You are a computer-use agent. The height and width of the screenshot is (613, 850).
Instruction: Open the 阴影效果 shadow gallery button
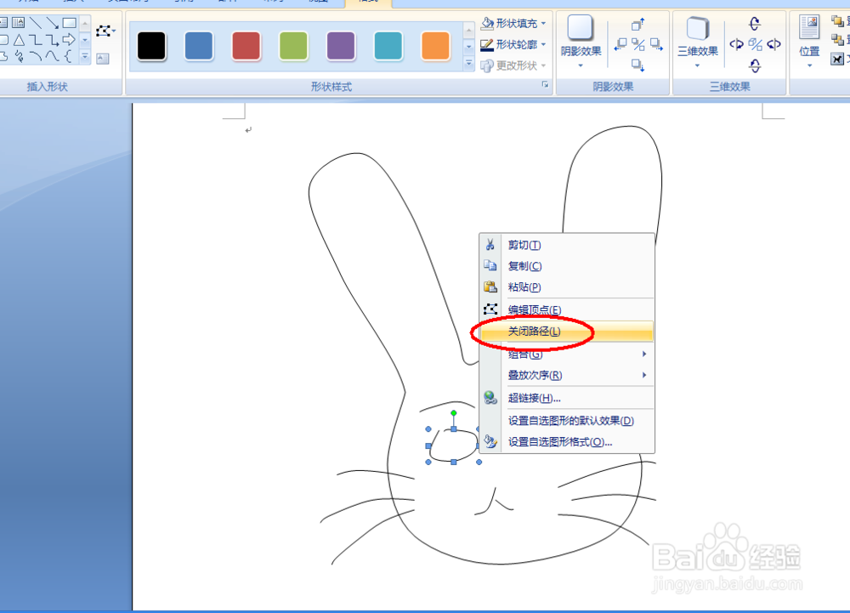pos(581,42)
